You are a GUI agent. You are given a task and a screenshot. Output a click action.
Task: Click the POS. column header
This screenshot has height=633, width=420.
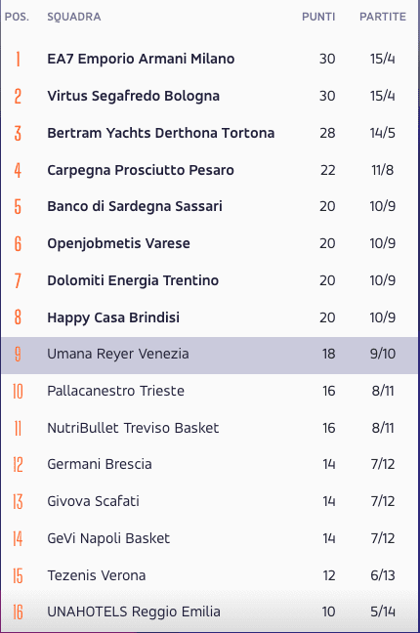pos(17,17)
